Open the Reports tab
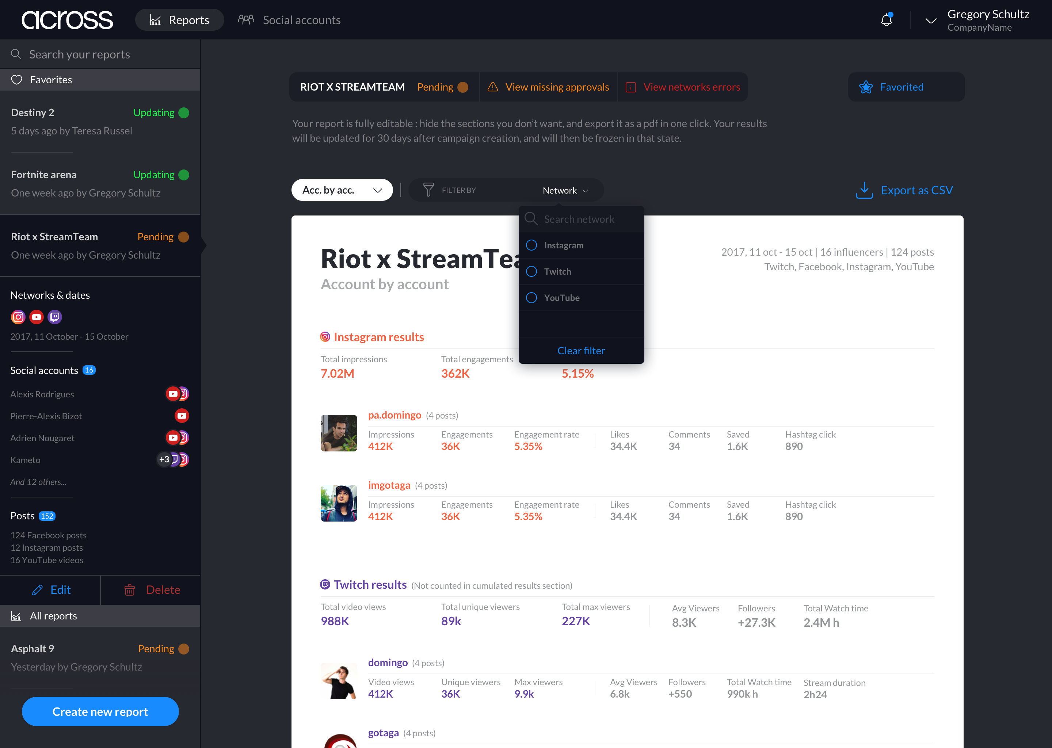1052x748 pixels. [x=180, y=20]
